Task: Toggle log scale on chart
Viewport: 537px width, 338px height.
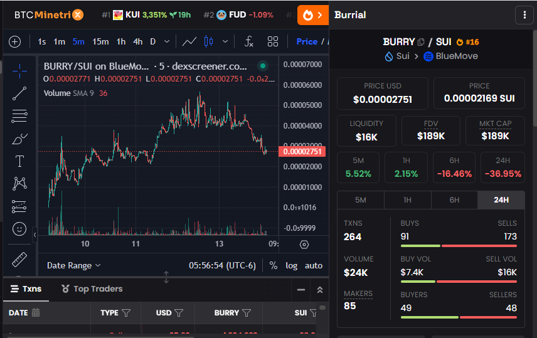Action: tap(292, 265)
